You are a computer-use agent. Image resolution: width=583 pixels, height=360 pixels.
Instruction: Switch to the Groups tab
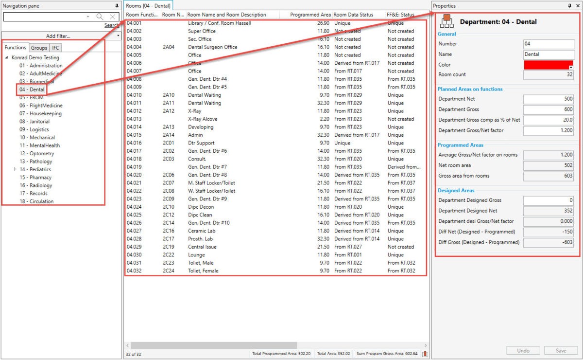39,47
